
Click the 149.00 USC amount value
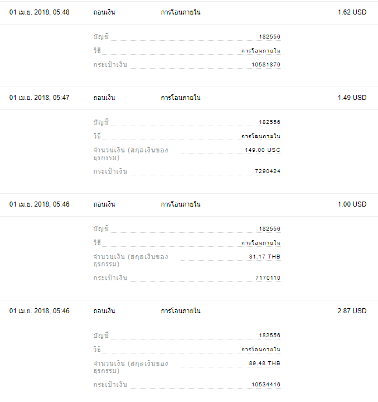263,150
